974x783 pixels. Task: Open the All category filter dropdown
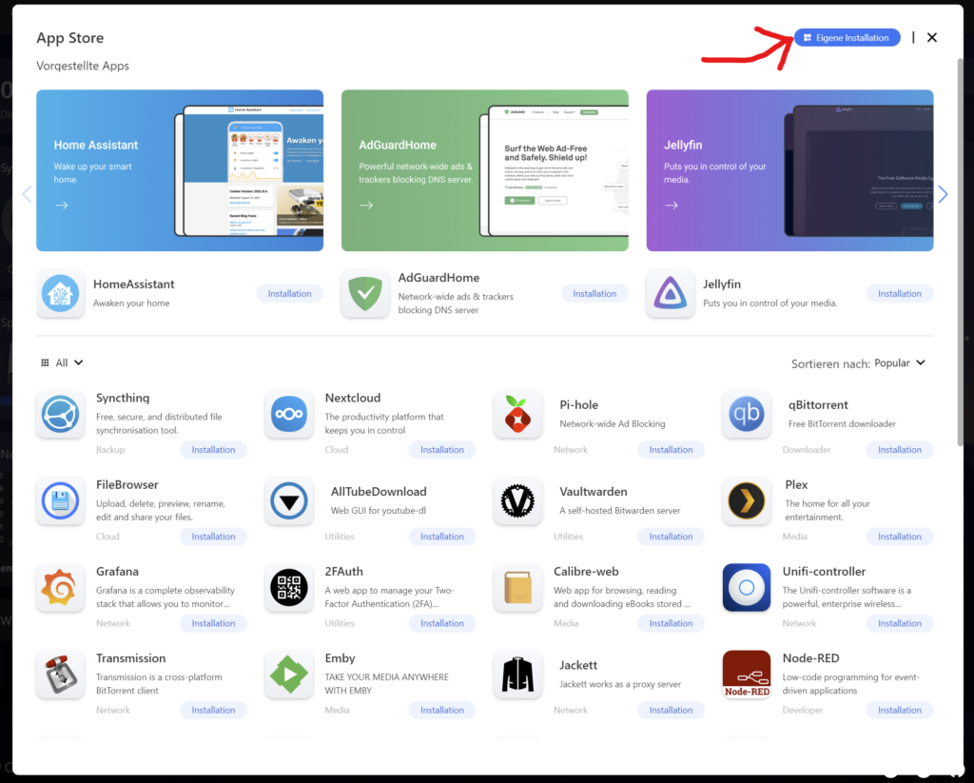click(x=62, y=362)
